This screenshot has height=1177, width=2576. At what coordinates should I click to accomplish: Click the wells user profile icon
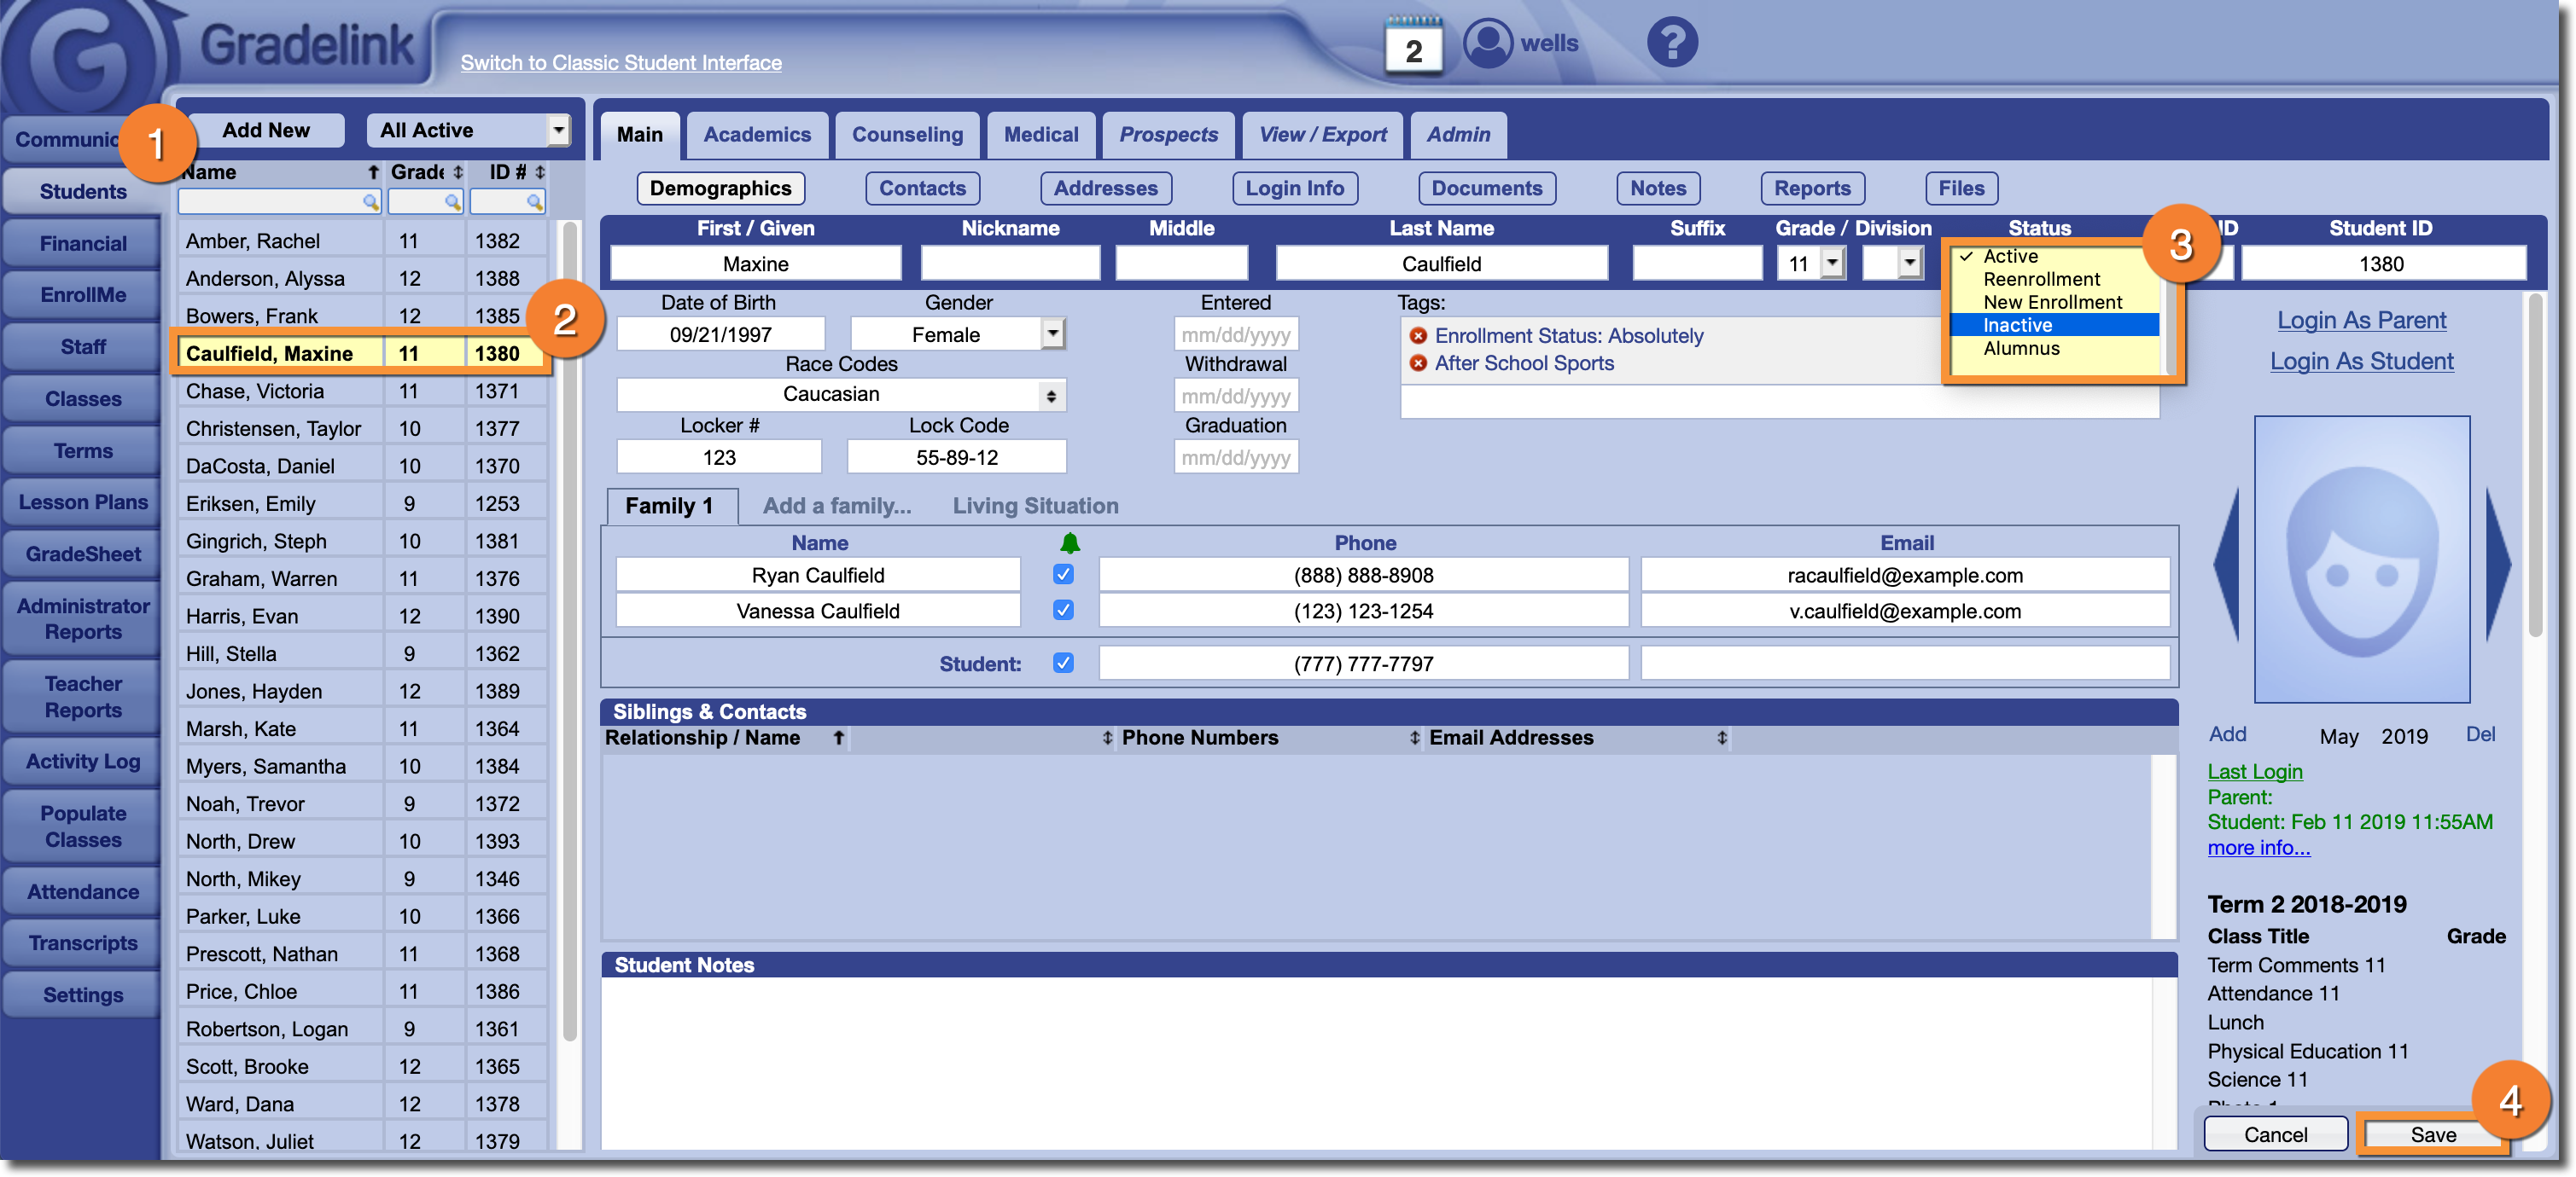pos(1488,43)
